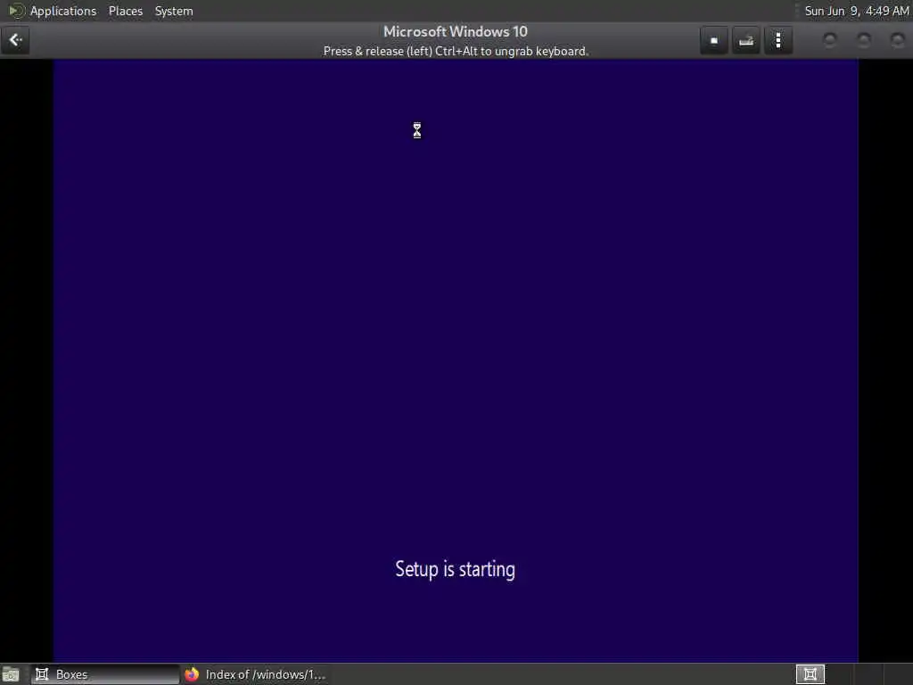
Task: Switch to Firefox 'Index of /windows/1...' window
Action: (255, 674)
